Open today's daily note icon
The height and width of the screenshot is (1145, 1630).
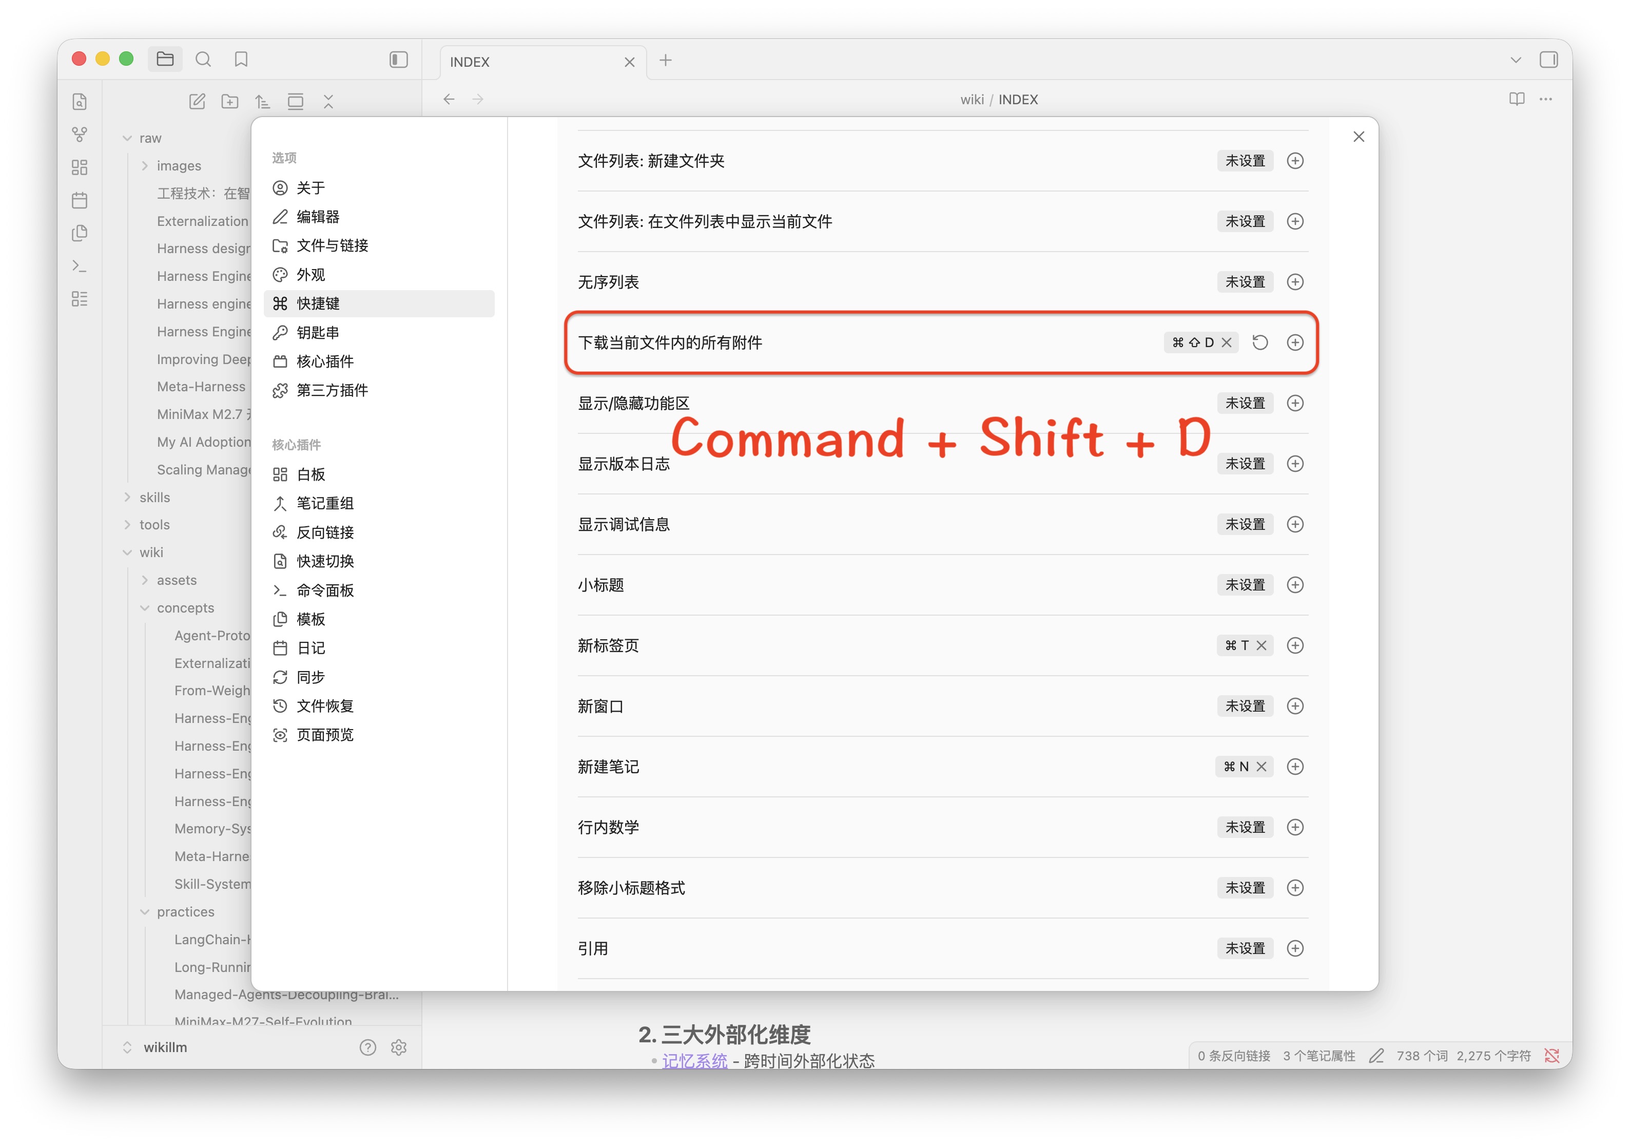click(80, 200)
